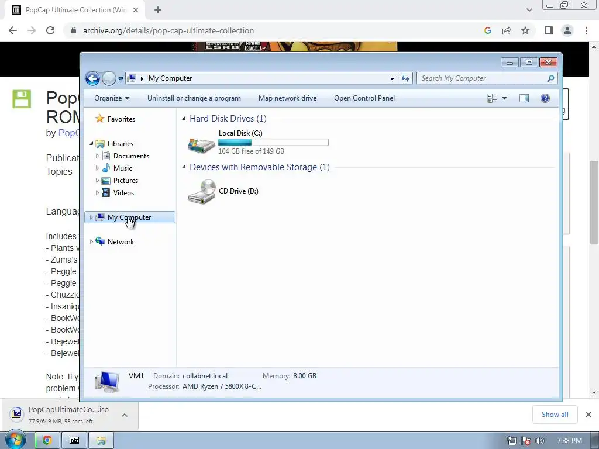Image resolution: width=599 pixels, height=449 pixels.
Task: Select the CD Drive (D:) icon
Action: click(x=202, y=192)
